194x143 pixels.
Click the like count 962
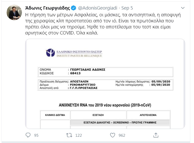tap(122, 135)
